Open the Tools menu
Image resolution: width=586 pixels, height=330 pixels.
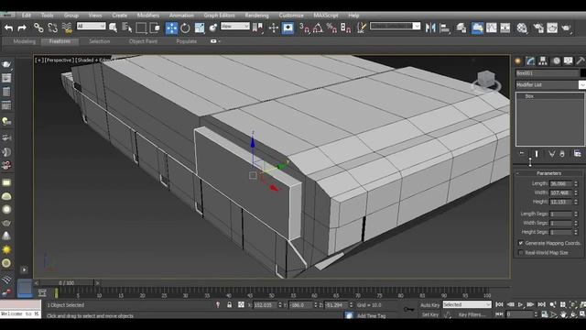(x=48, y=16)
